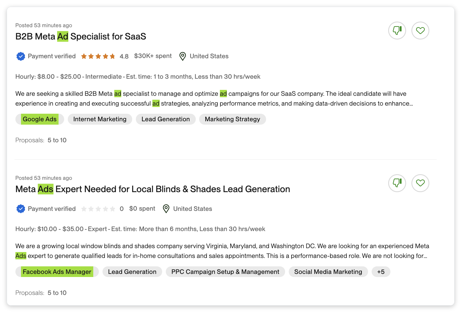This screenshot has width=461, height=312.
Task: Save the Meta Ads Expert job to favorites
Action: click(x=420, y=183)
